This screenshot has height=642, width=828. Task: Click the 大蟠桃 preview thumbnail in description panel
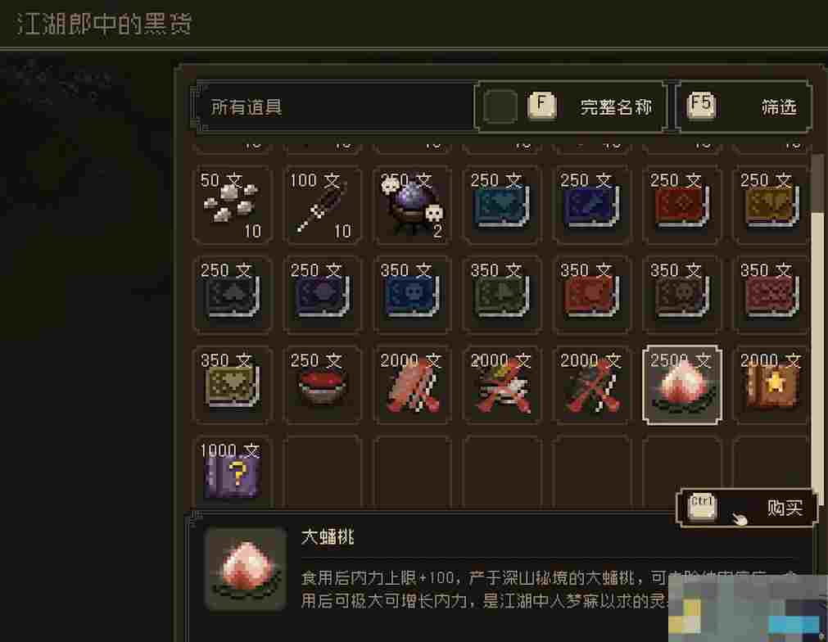click(x=246, y=570)
